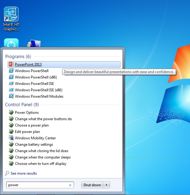This screenshot has height=195, width=190.
Task: Click icon beside Change when the computer sleeps
Action: point(11,157)
